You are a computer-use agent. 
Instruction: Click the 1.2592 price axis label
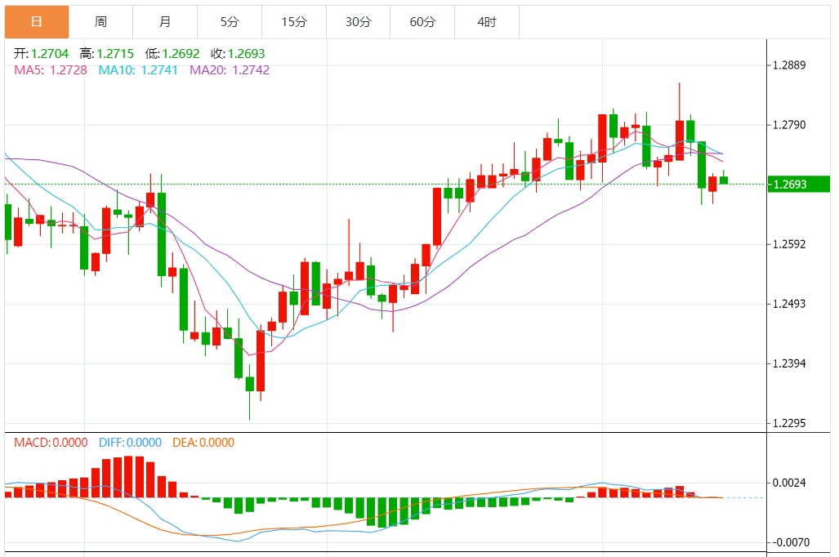(789, 244)
